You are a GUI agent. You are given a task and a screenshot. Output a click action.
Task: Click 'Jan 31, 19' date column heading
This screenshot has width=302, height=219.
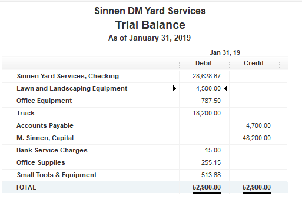tap(225, 52)
